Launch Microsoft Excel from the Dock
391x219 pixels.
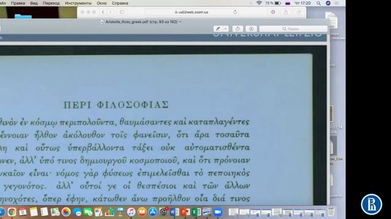pos(196,212)
